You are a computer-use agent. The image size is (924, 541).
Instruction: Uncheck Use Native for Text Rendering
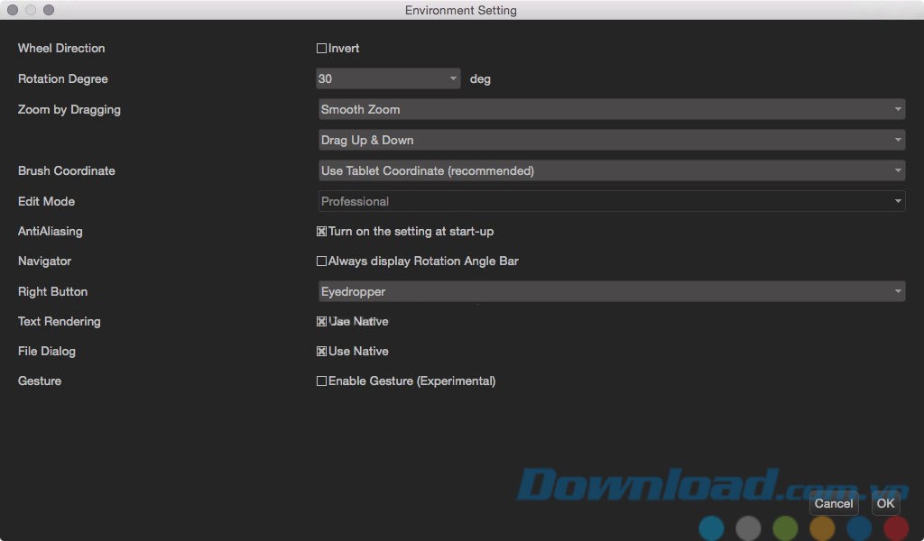click(322, 322)
